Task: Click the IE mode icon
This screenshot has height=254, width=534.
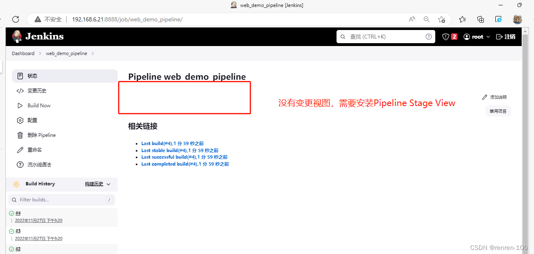Action: tap(499, 19)
